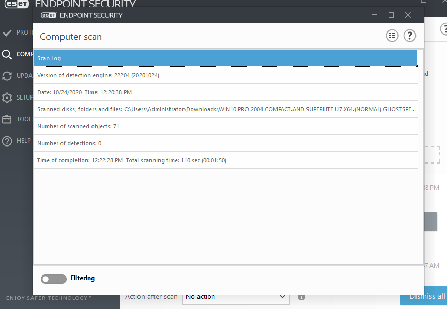Open the help question mark icon in Computer scan
The width and height of the screenshot is (447, 309).
pos(410,36)
